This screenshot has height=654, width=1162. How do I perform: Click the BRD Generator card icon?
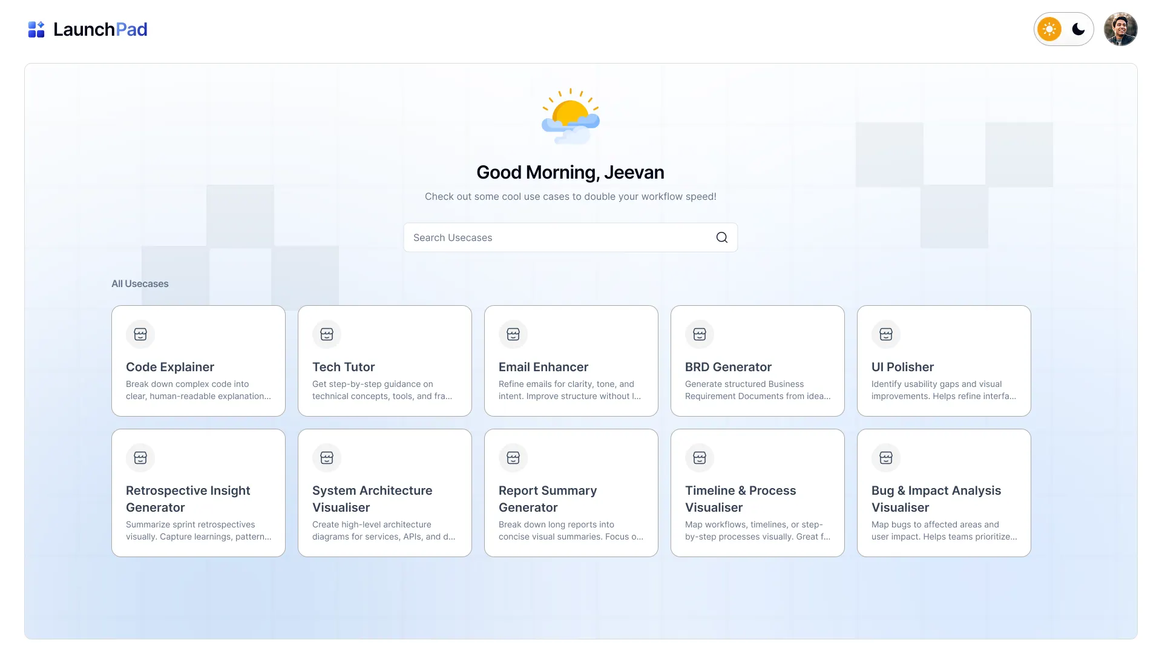pyautogui.click(x=700, y=334)
